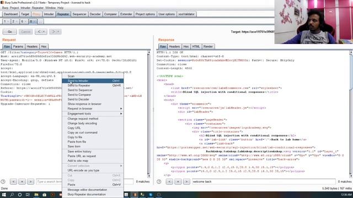This screenshot has width=353, height=198.
Task: Open File Explorer from taskbar
Action: tap(36, 195)
